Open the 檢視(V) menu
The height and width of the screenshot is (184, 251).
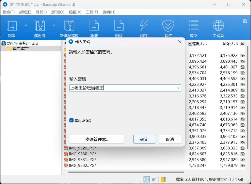[75, 12]
